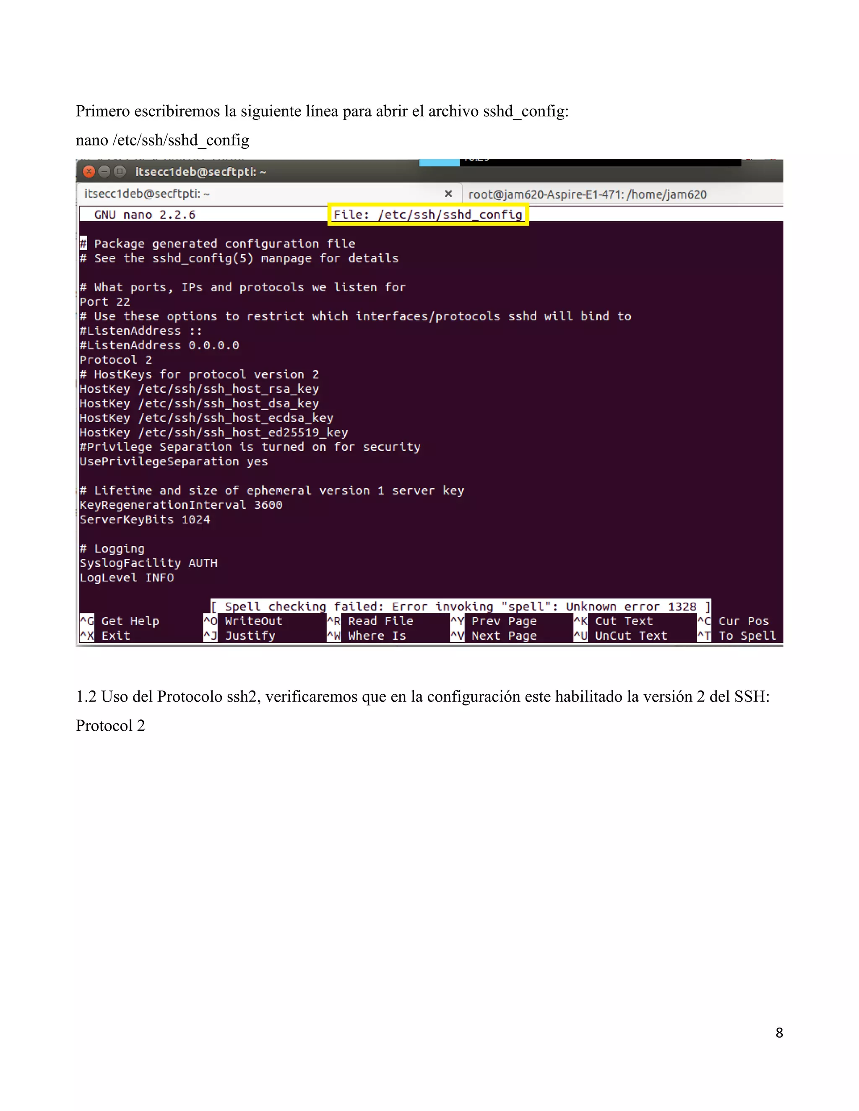
Task: Click the '1.2 Uso del Protocolo ssh2' sentence
Action: 423,696
